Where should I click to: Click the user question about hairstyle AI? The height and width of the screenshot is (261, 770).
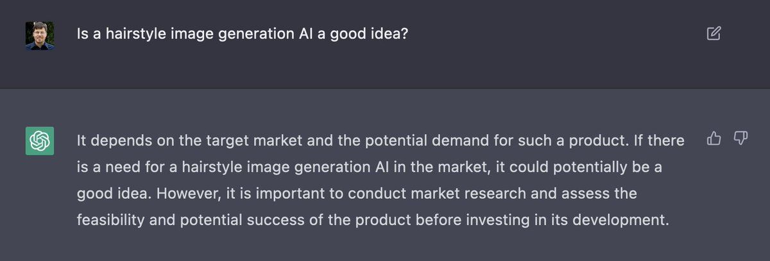click(243, 33)
